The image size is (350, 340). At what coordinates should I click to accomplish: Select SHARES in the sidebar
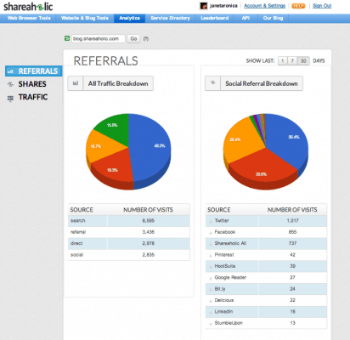click(x=32, y=84)
